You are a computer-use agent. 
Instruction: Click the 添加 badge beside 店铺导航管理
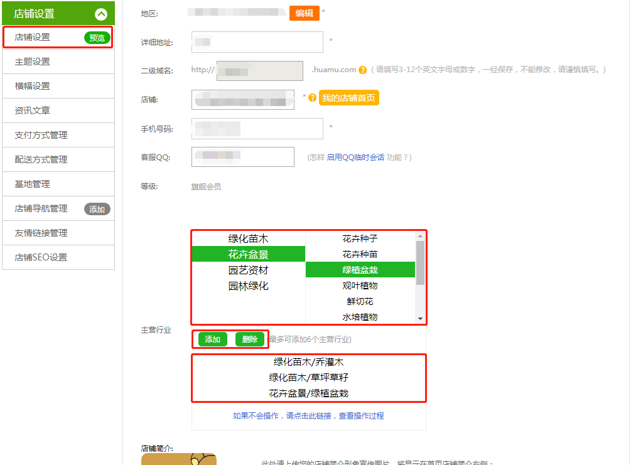(97, 209)
